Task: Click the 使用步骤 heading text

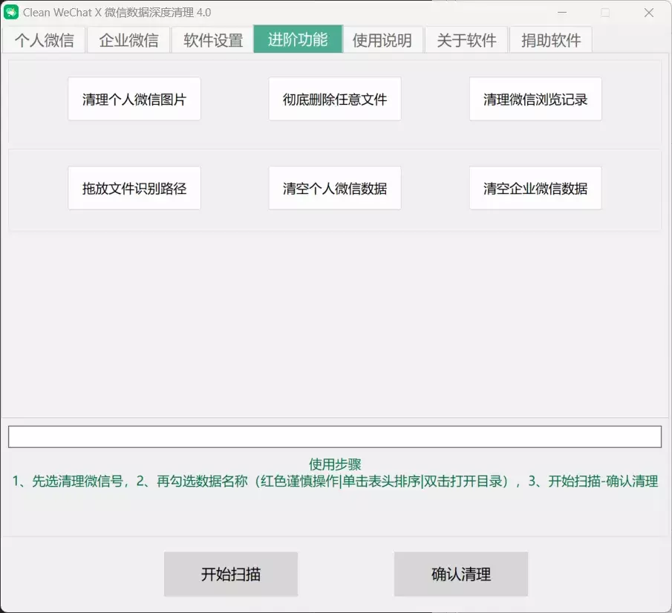Action: pos(335,464)
